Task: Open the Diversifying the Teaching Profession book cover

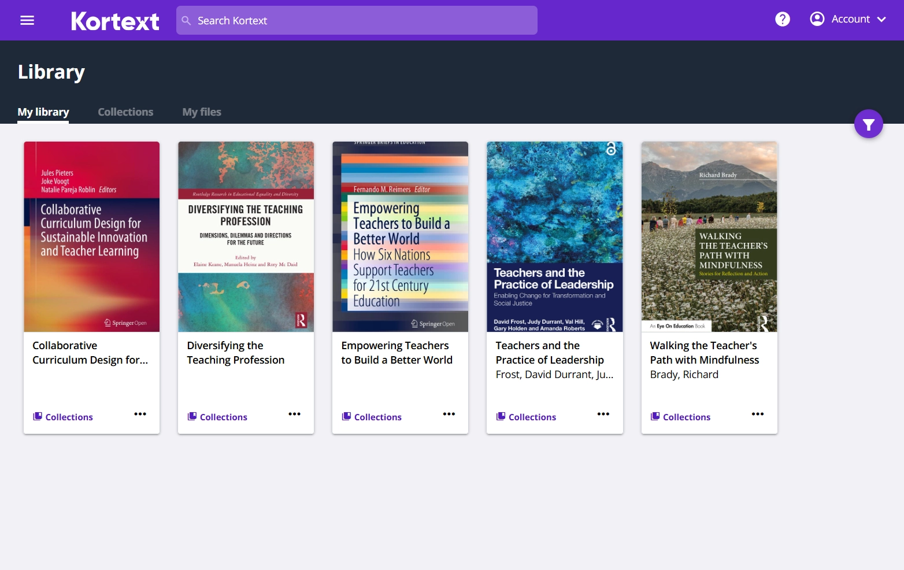Action: click(246, 236)
